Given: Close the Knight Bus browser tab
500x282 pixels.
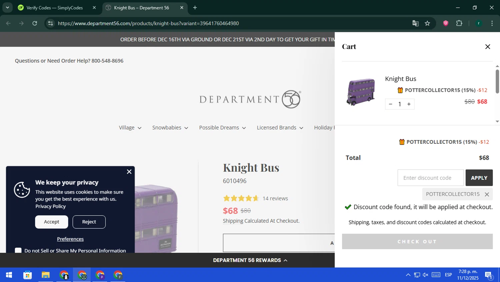Looking at the screenshot, I should coord(182,8).
